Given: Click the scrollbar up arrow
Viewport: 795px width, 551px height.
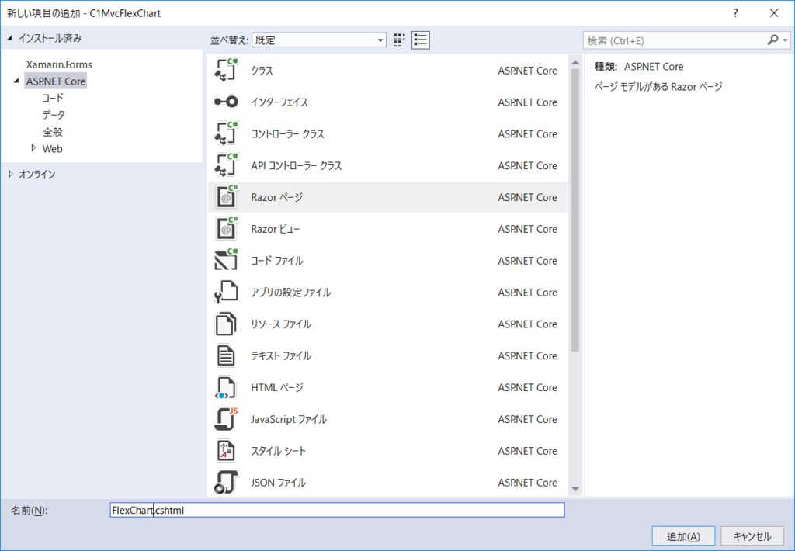Looking at the screenshot, I should [x=575, y=62].
